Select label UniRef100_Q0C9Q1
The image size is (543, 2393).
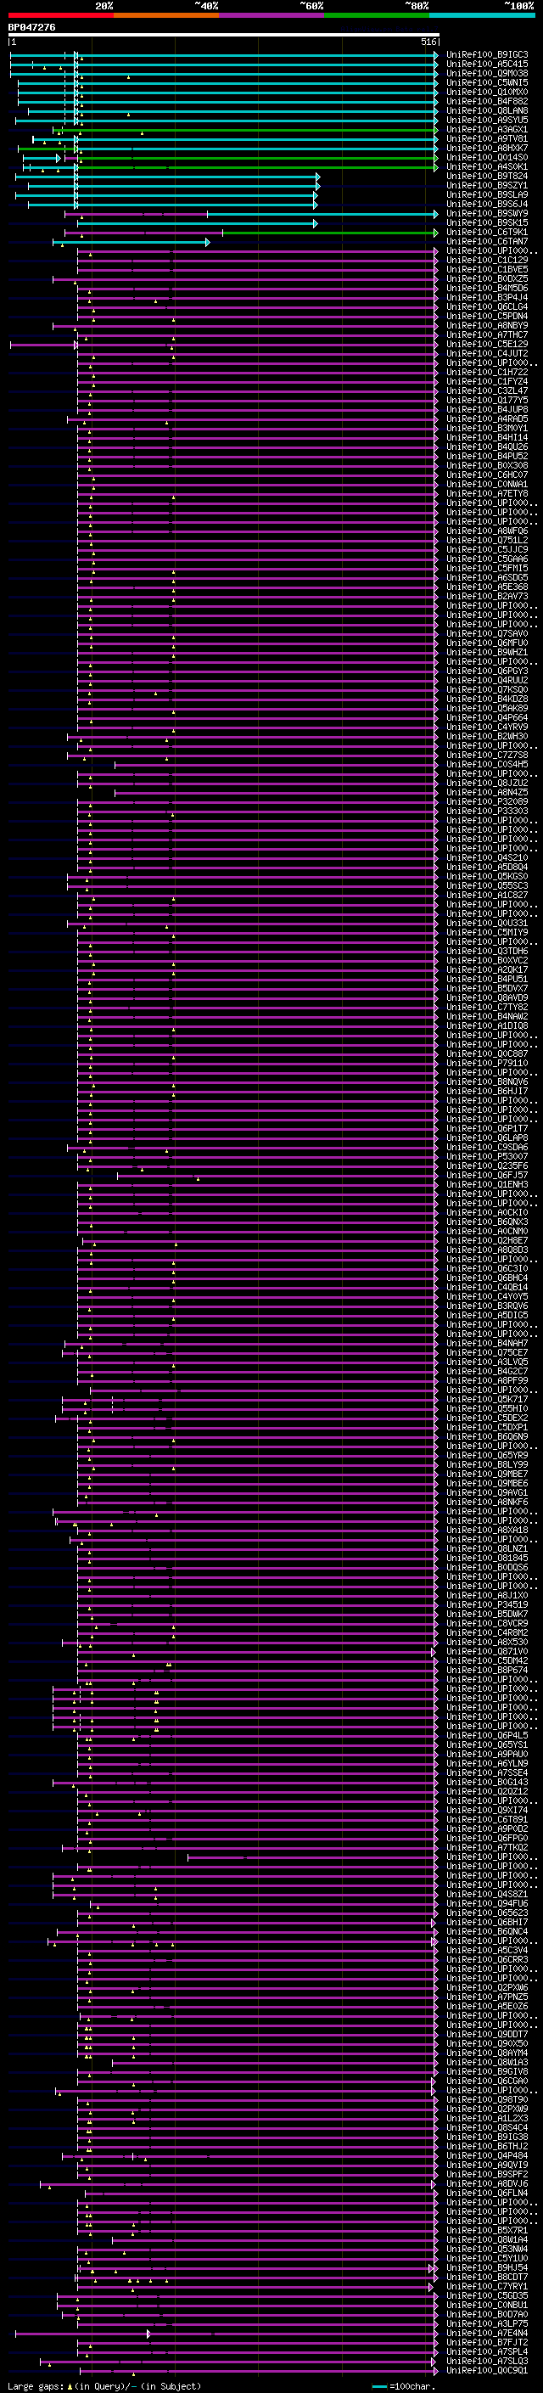(487, 2370)
